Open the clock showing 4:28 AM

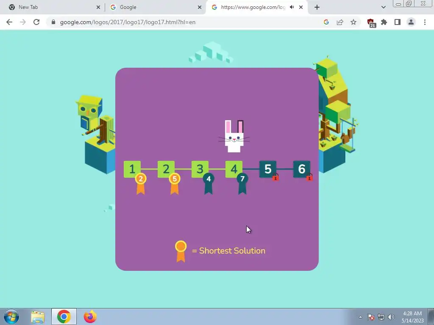coord(412,317)
